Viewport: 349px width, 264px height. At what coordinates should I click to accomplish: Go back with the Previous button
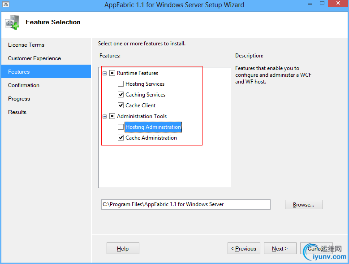pos(244,248)
